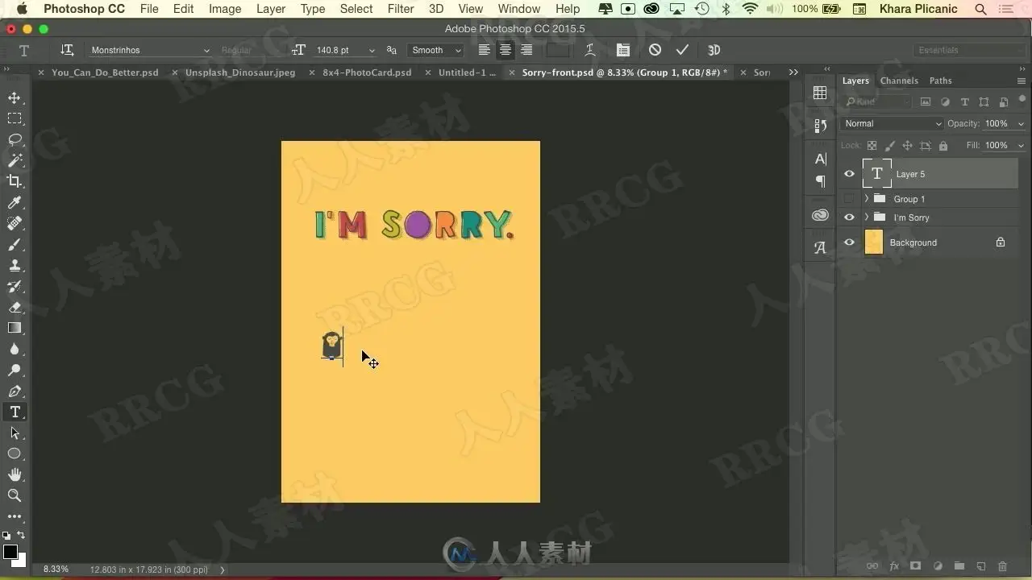Toggle lock all on layer
The height and width of the screenshot is (580, 1032).
pyautogui.click(x=944, y=146)
